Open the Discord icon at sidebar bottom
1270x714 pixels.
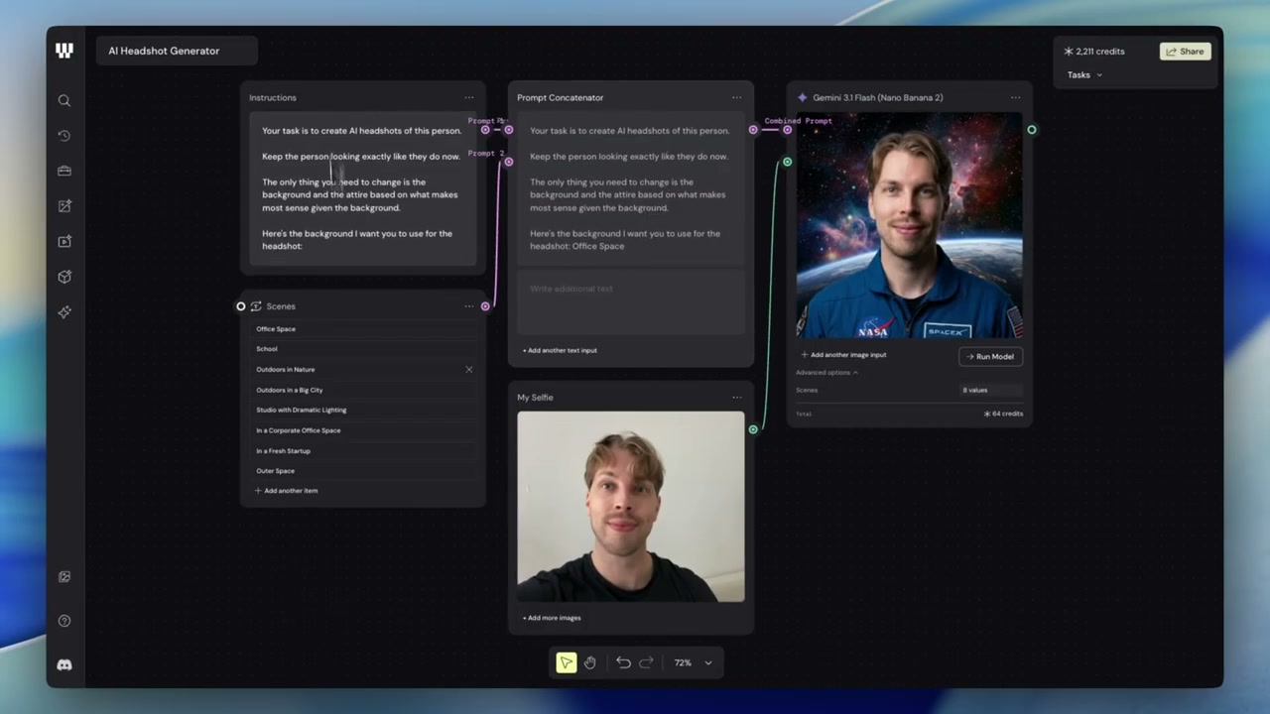(64, 665)
